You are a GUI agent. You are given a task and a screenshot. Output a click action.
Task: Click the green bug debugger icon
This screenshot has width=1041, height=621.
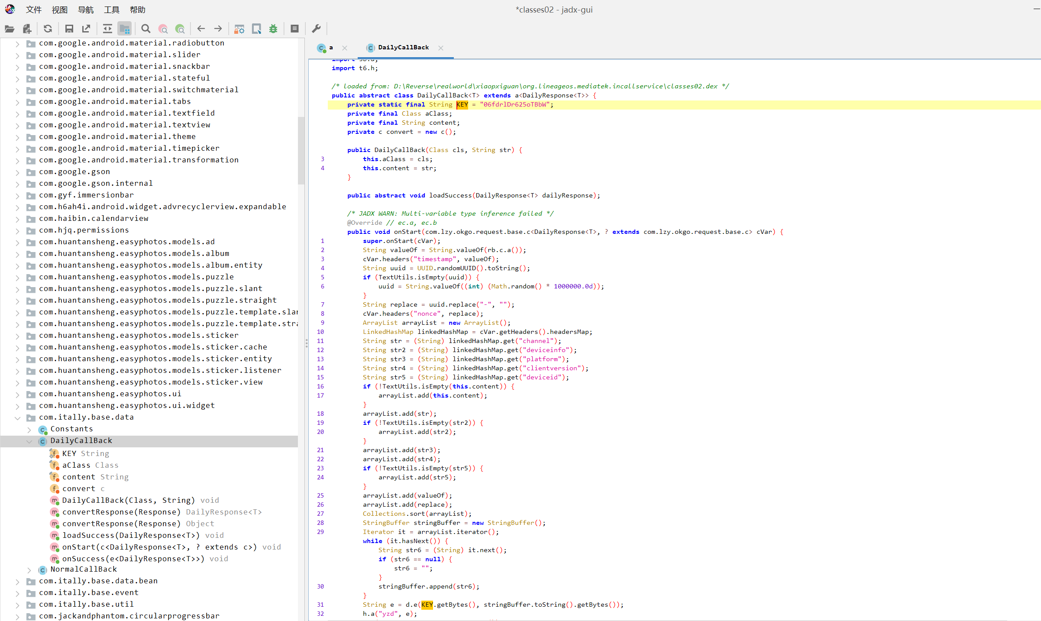[273, 29]
